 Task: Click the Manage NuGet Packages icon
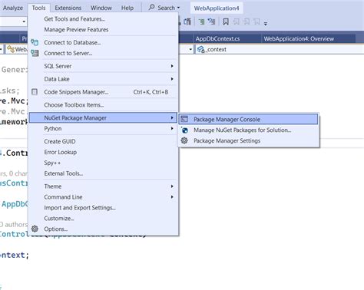[184, 130]
